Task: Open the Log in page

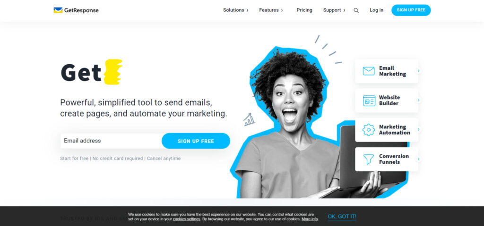Action: coord(376,10)
